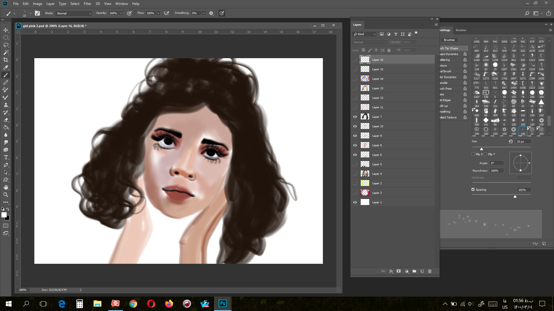Select the Elliptical Marquee tool
The height and width of the screenshot is (311, 554).
[6, 37]
